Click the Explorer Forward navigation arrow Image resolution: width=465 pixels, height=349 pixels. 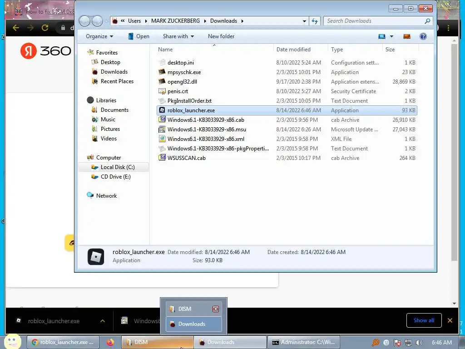pyautogui.click(x=97, y=21)
